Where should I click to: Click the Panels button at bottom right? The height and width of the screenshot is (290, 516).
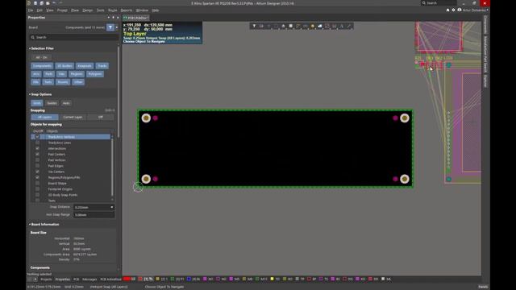tap(483, 287)
